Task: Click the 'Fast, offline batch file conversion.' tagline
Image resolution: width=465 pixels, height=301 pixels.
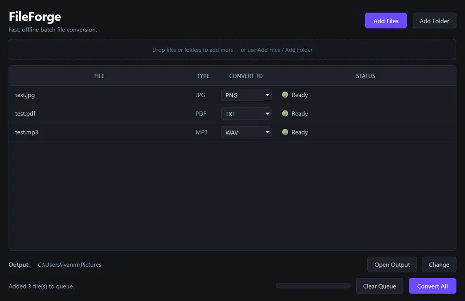Action: click(53, 30)
